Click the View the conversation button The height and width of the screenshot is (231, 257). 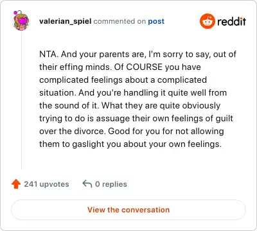pos(128,210)
